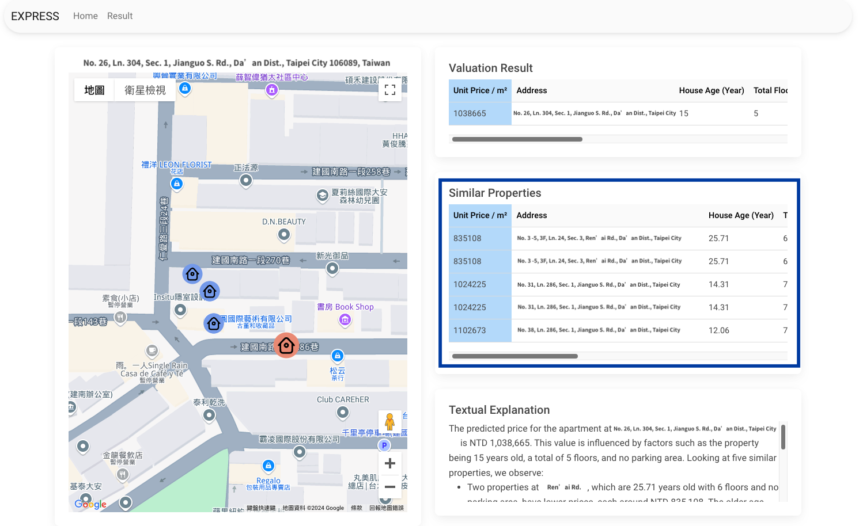Click the Similar Properties horizontal scrollbar
Viewport: 859px width, 526px height.
click(514, 356)
